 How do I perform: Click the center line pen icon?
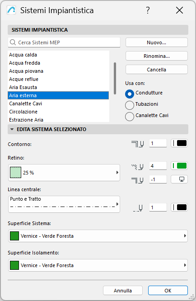point(138,208)
